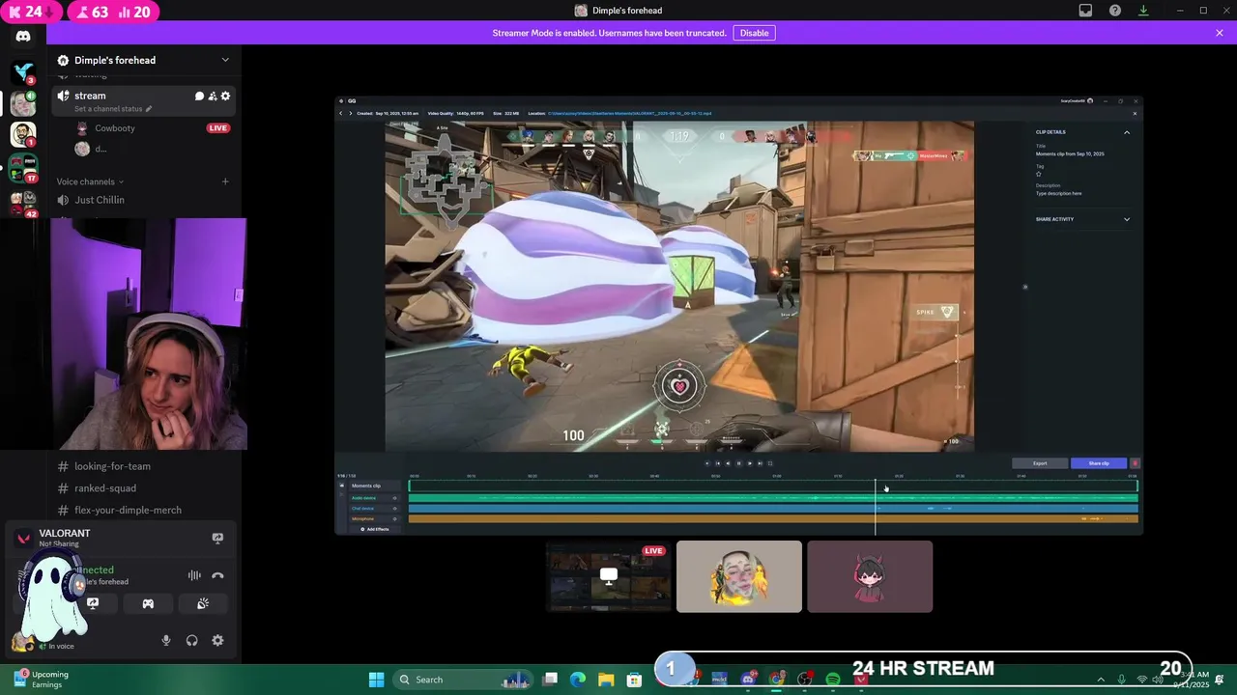
Task: Toggle Audio device track visibility
Action: (x=394, y=498)
